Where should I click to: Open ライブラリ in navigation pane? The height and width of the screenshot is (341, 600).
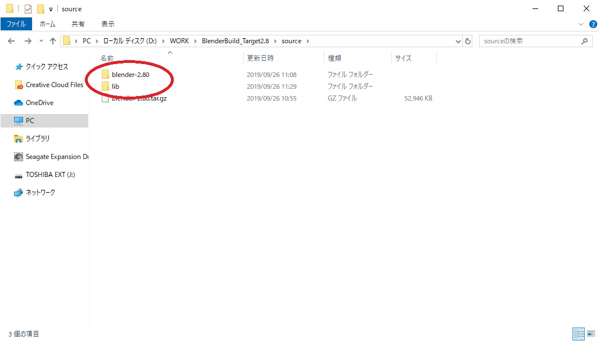click(38, 138)
